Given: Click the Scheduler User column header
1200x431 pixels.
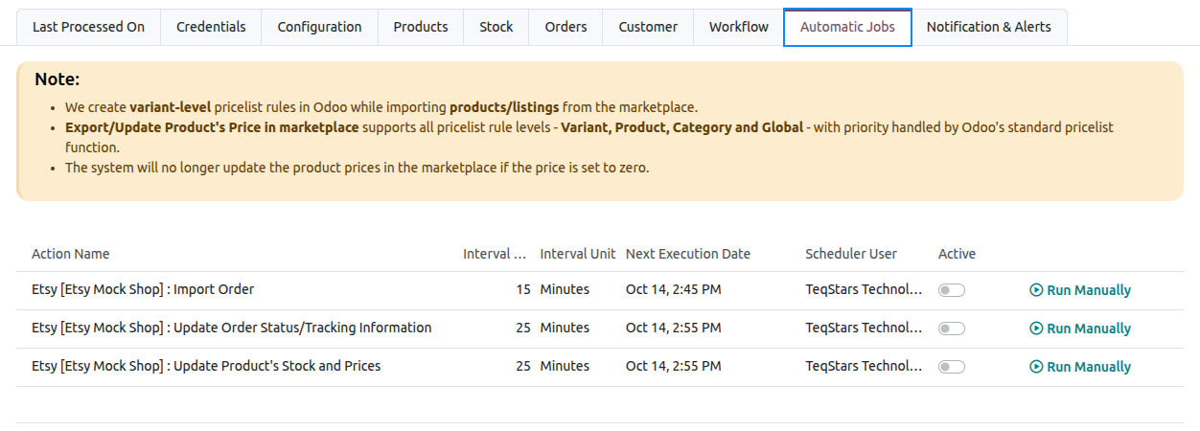Looking at the screenshot, I should [x=851, y=254].
